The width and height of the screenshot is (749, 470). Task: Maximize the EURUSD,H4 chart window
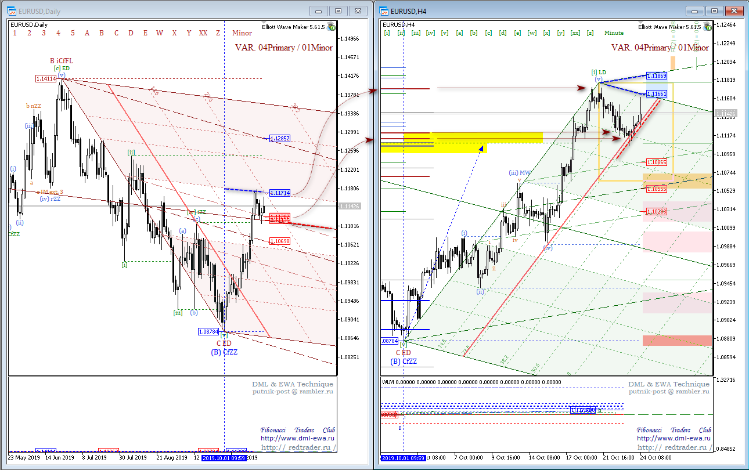[714, 10]
